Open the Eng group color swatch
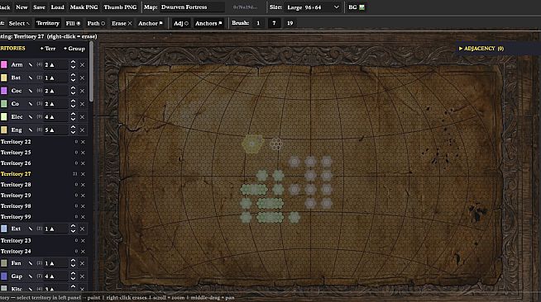This screenshot has width=541, height=302. (x=4, y=130)
